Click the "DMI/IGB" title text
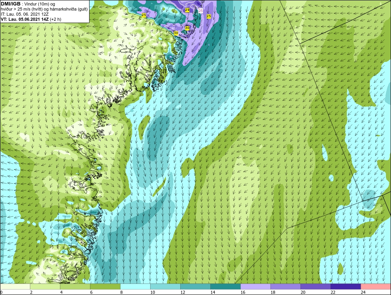This screenshot has width=391, height=295. coord(11,4)
